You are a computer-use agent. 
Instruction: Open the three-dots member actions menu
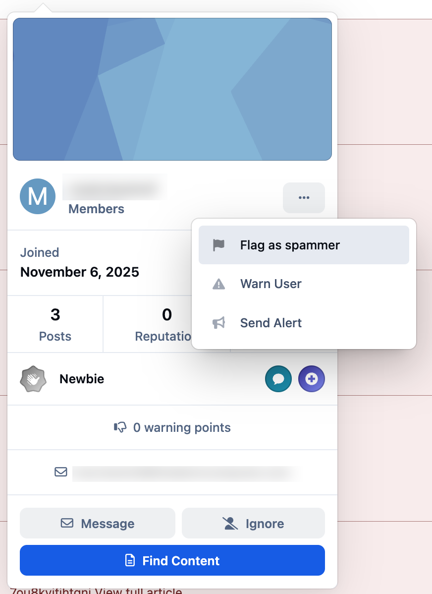pos(304,198)
